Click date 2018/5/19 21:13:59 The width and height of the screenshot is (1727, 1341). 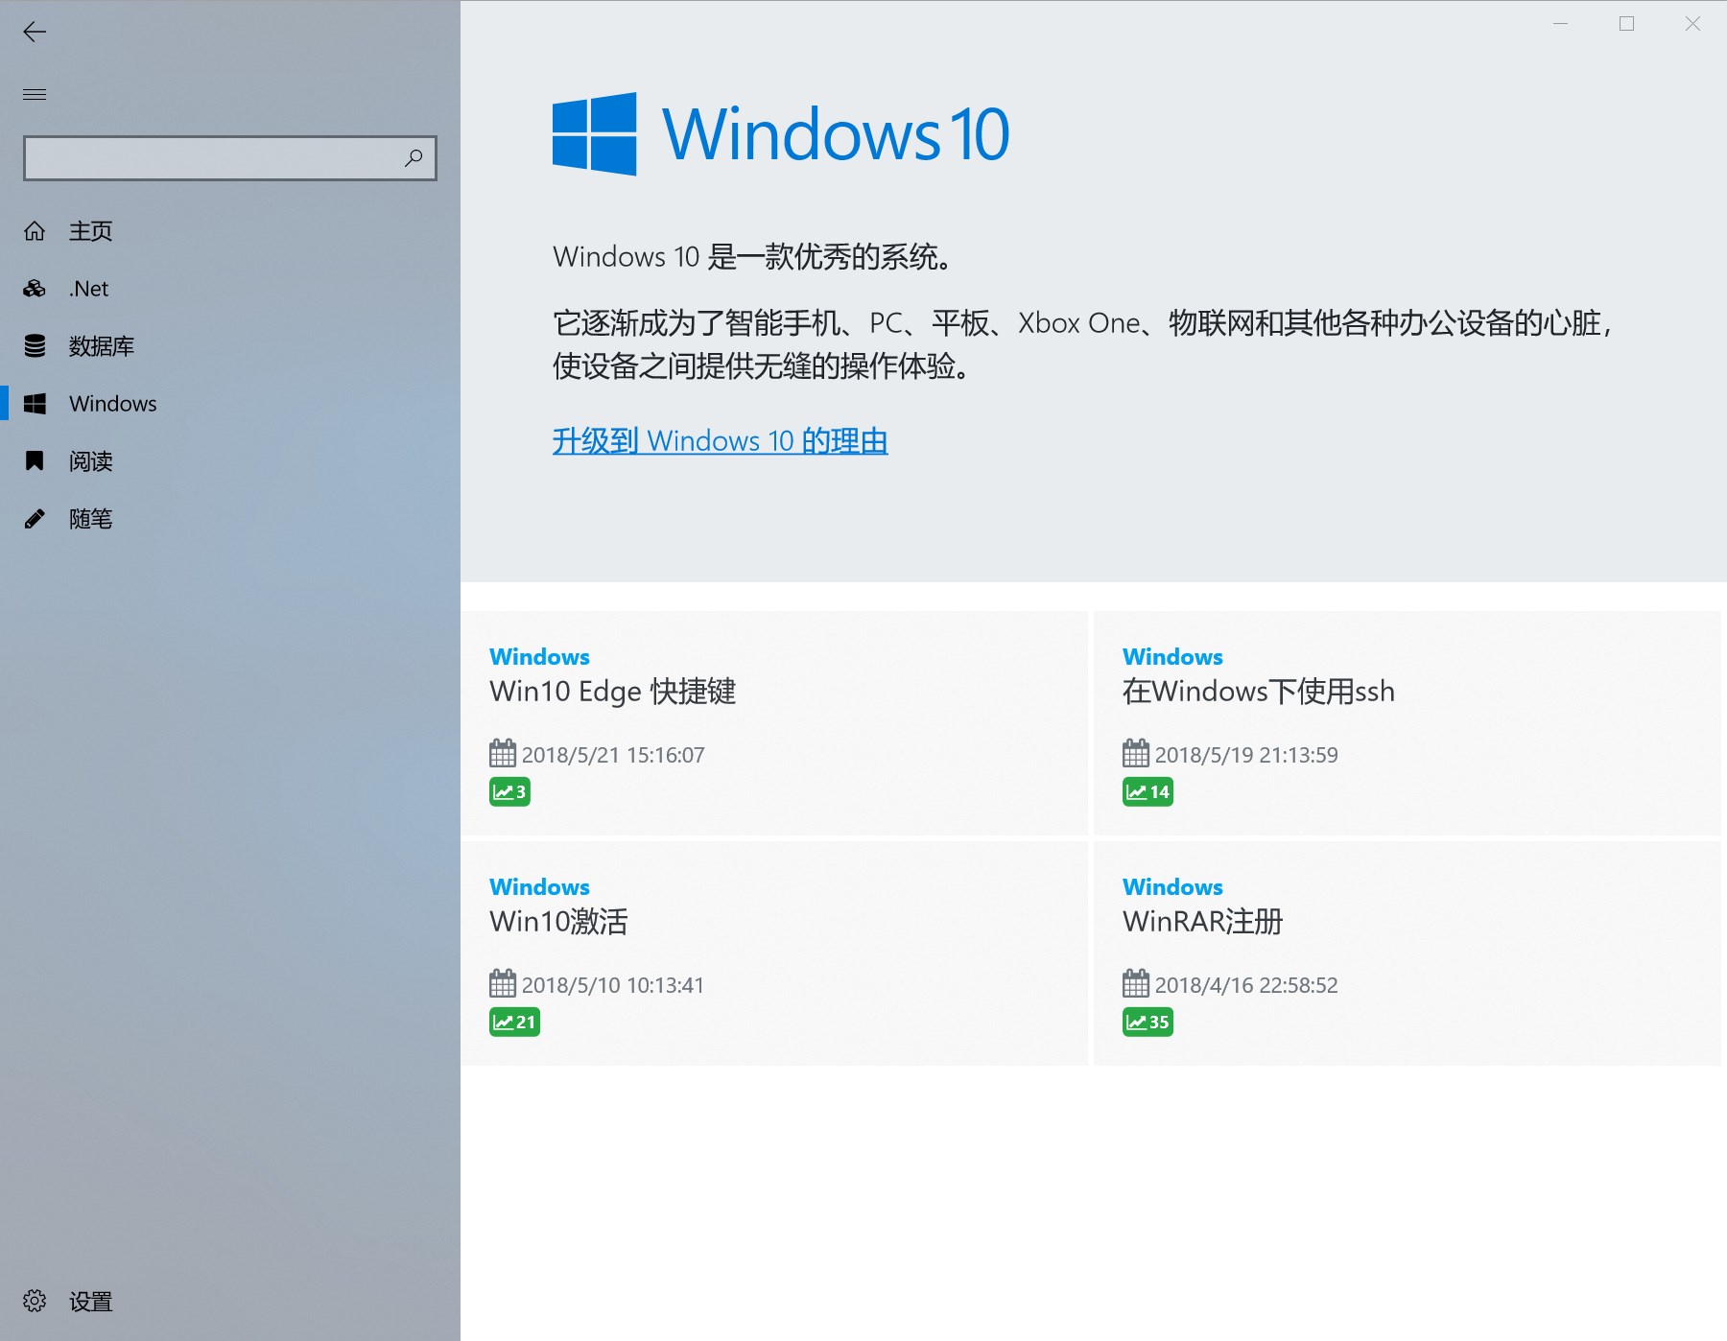click(x=1246, y=755)
